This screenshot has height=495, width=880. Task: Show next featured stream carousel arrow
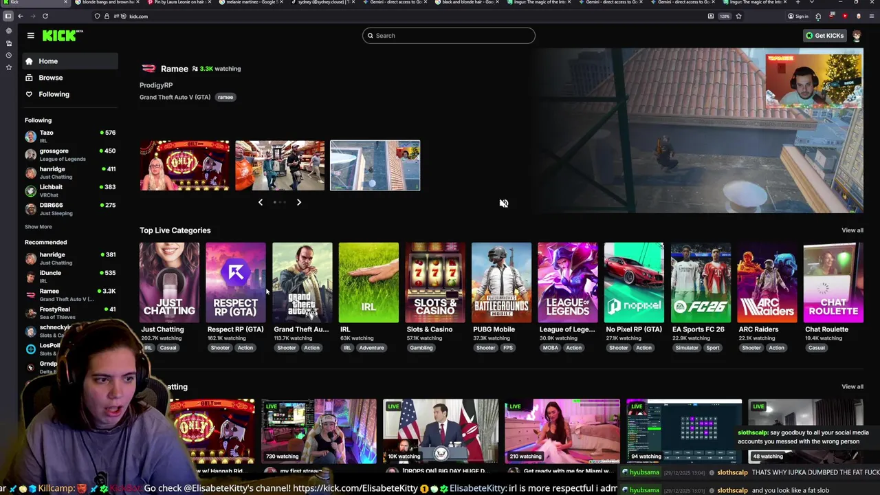click(298, 202)
